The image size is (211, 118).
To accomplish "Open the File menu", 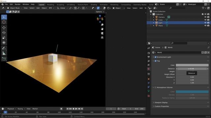I will tap(6, 4).
